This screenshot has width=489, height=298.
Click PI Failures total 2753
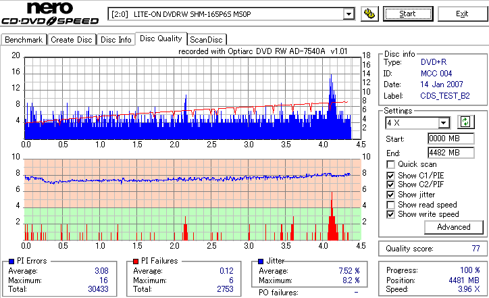225,289
